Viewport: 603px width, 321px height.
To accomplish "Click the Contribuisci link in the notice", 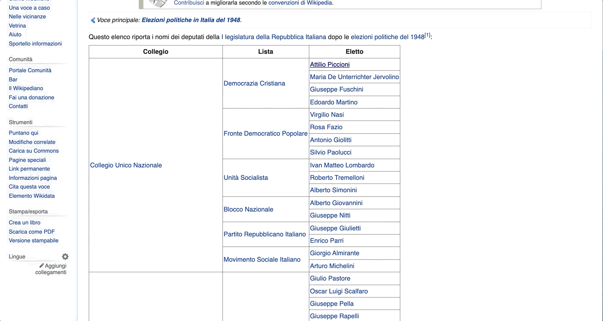I will pyautogui.click(x=188, y=3).
